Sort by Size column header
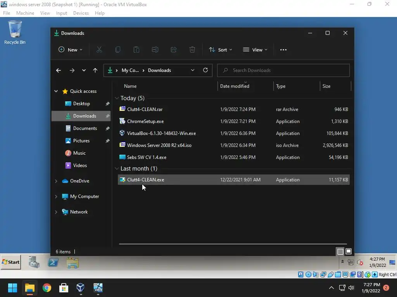Screen dimensions: 397x297 335,86
